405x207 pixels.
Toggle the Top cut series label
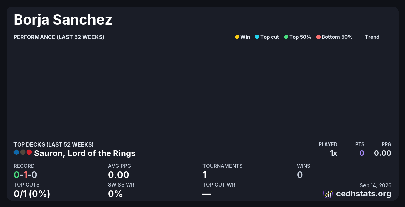tap(270, 37)
